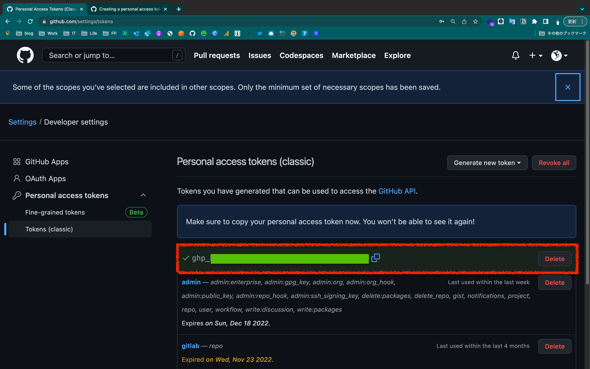Open the GitHub API link
Viewport: 590px width, 369px height.
pyautogui.click(x=397, y=191)
